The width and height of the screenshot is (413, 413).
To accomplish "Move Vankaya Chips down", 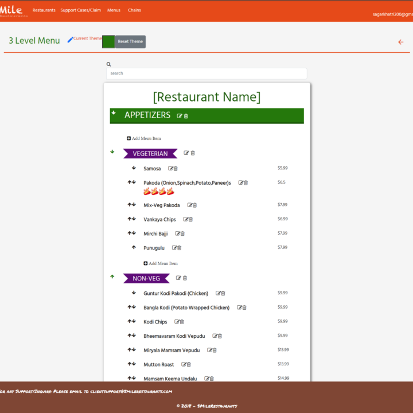I will pos(134,219).
